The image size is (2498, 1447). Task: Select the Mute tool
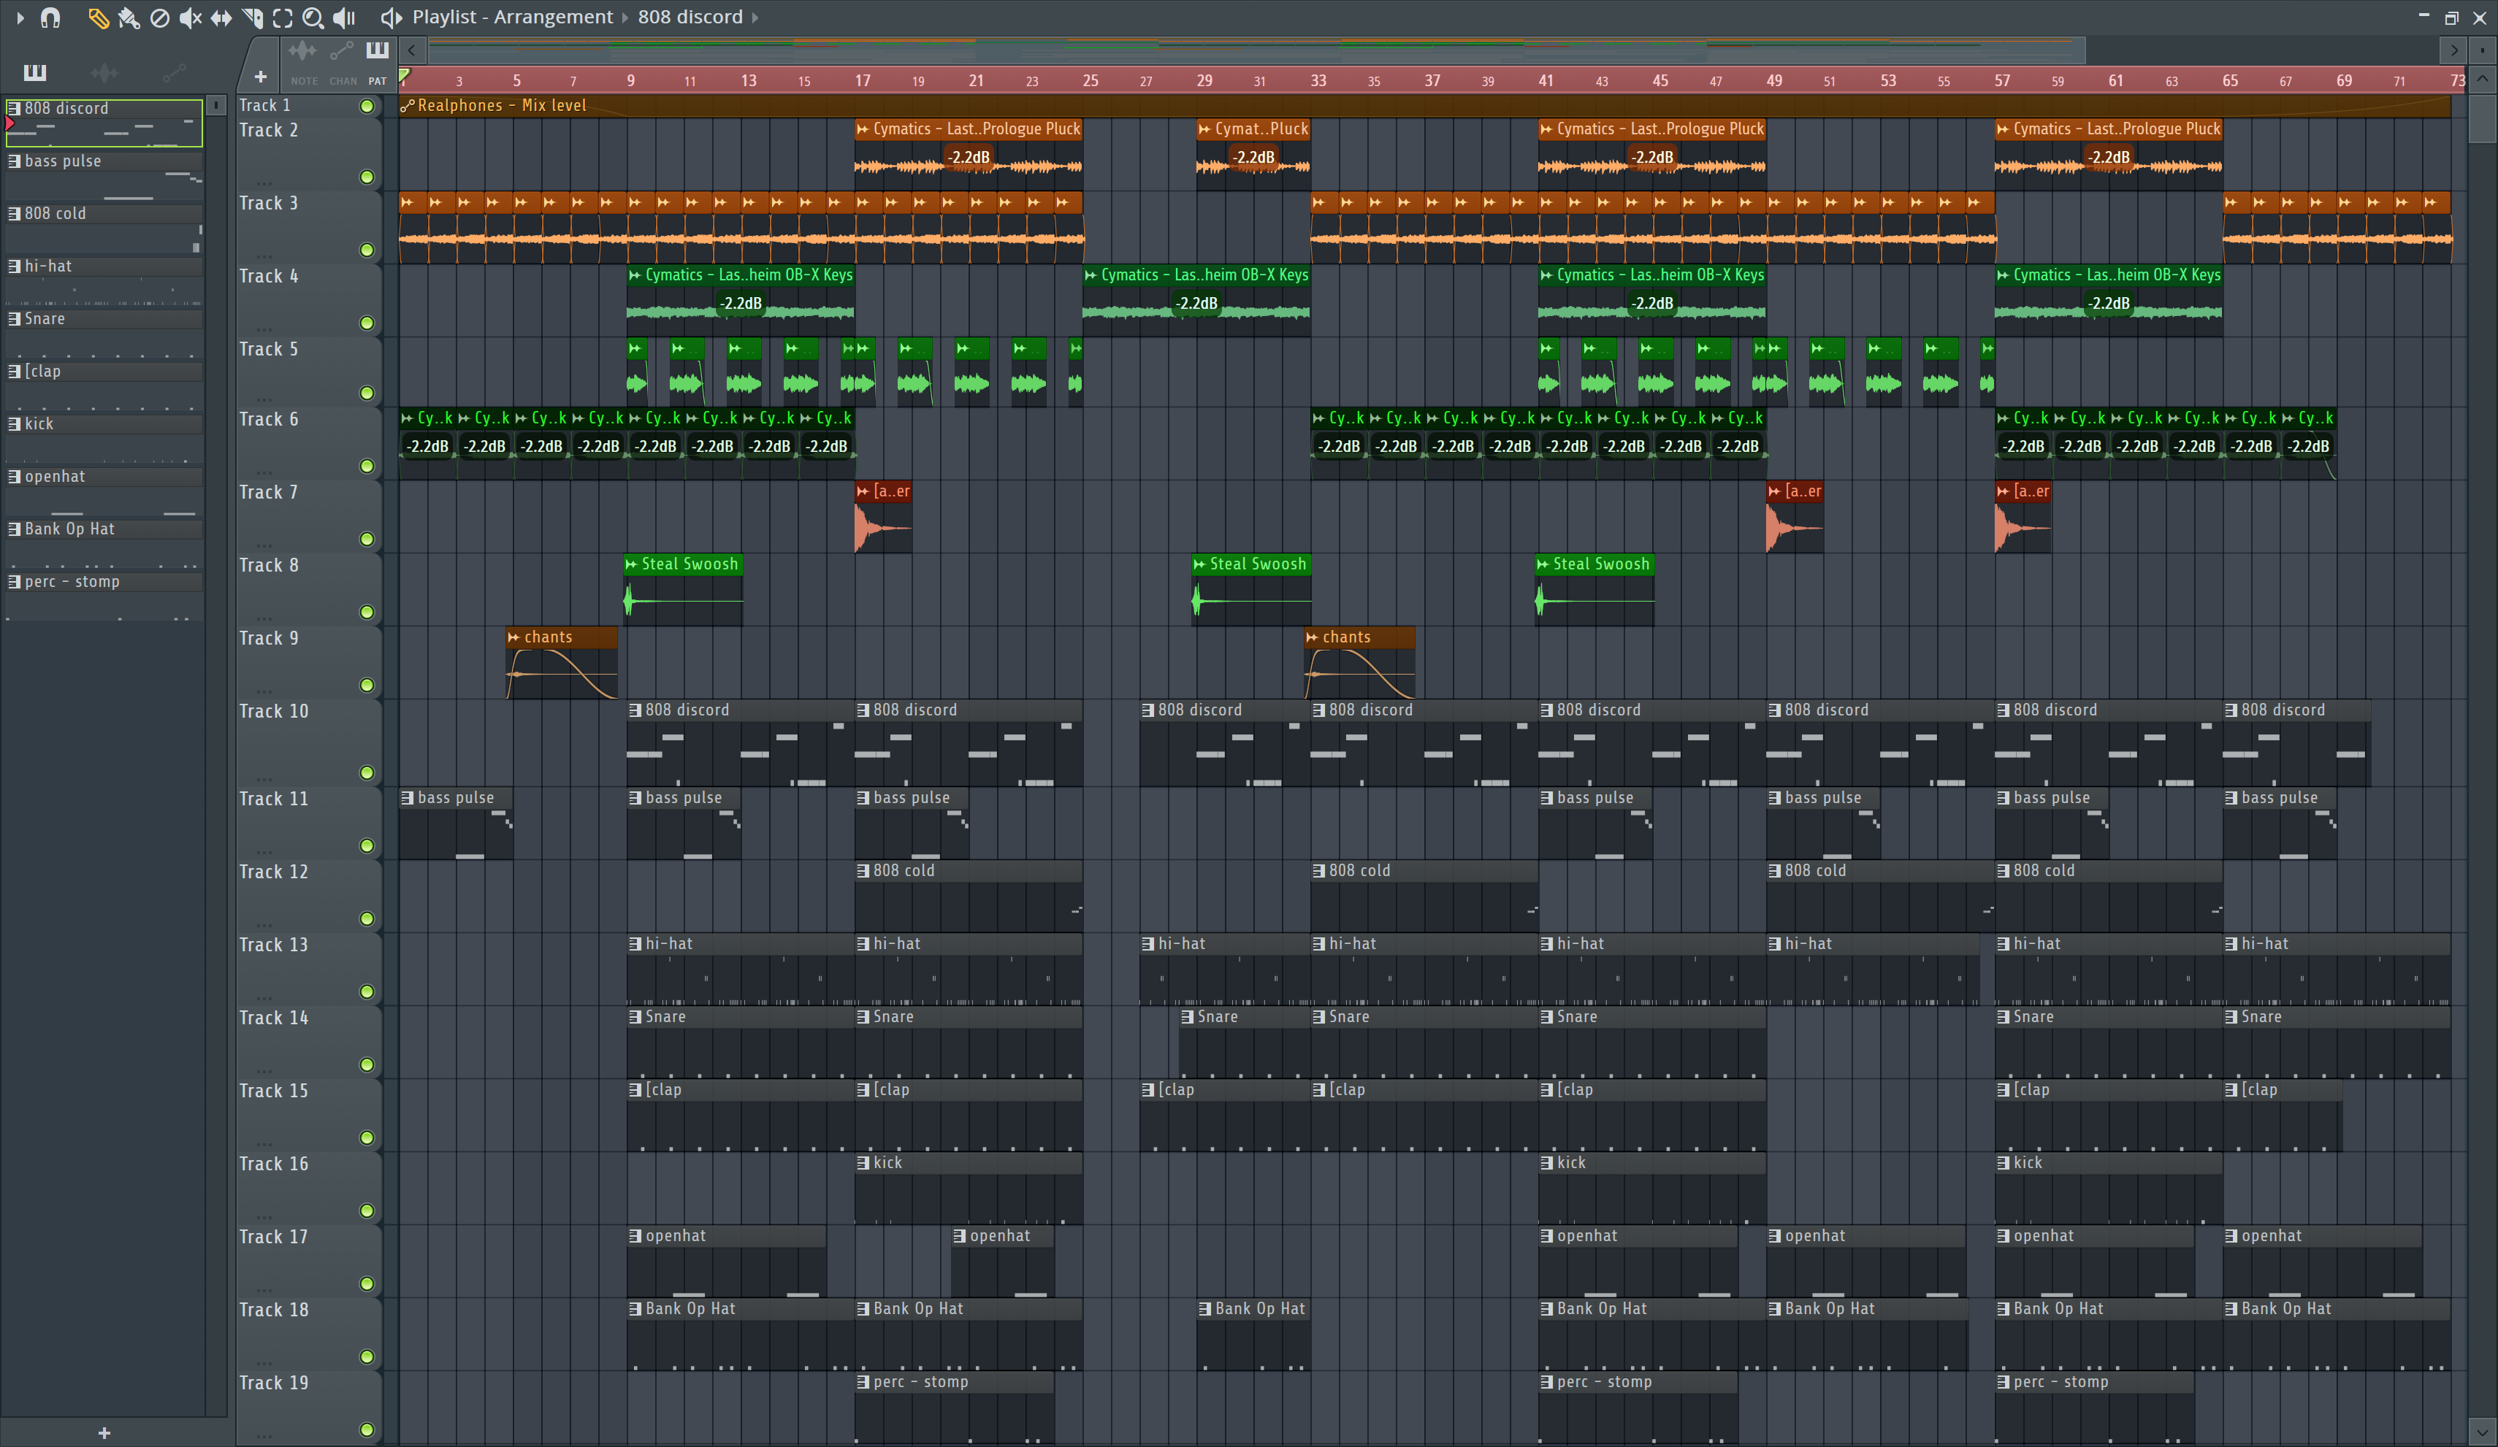189,17
